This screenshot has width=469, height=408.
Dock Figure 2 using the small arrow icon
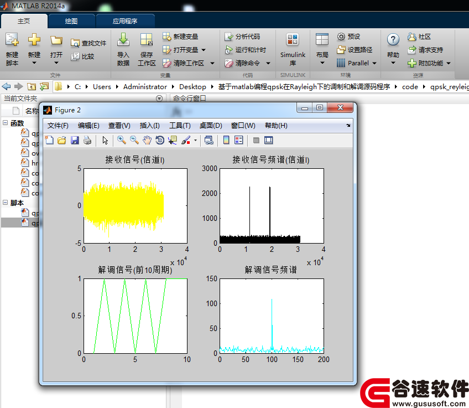pyautogui.click(x=348, y=125)
